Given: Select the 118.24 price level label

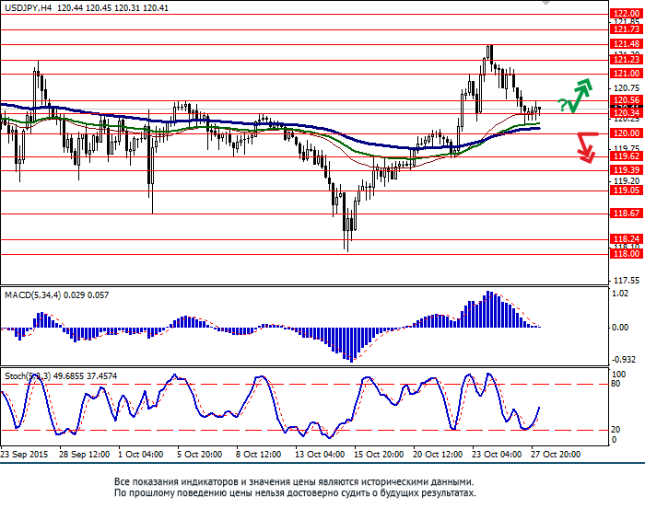Looking at the screenshot, I should pos(627,239).
